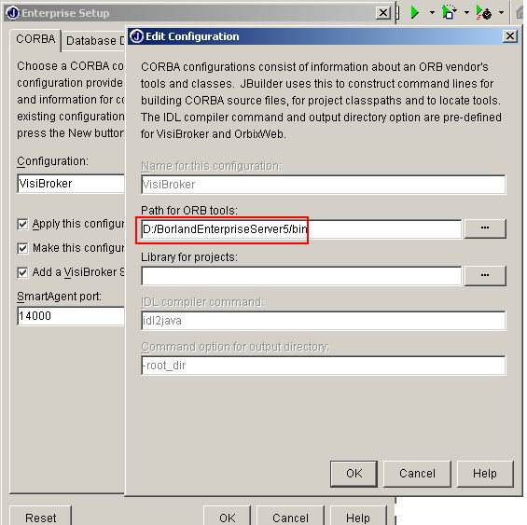This screenshot has height=525, width=527.
Task: Toggle the Apply this configuration checkbox
Action: 22,224
